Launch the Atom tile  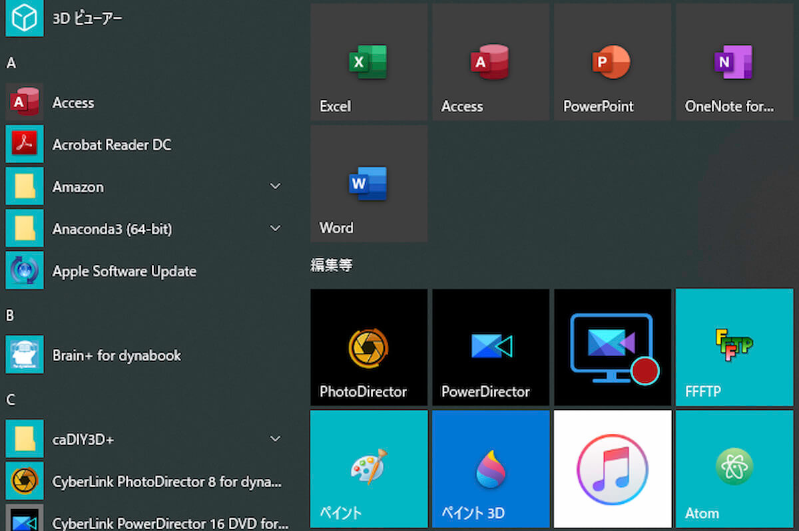734,469
